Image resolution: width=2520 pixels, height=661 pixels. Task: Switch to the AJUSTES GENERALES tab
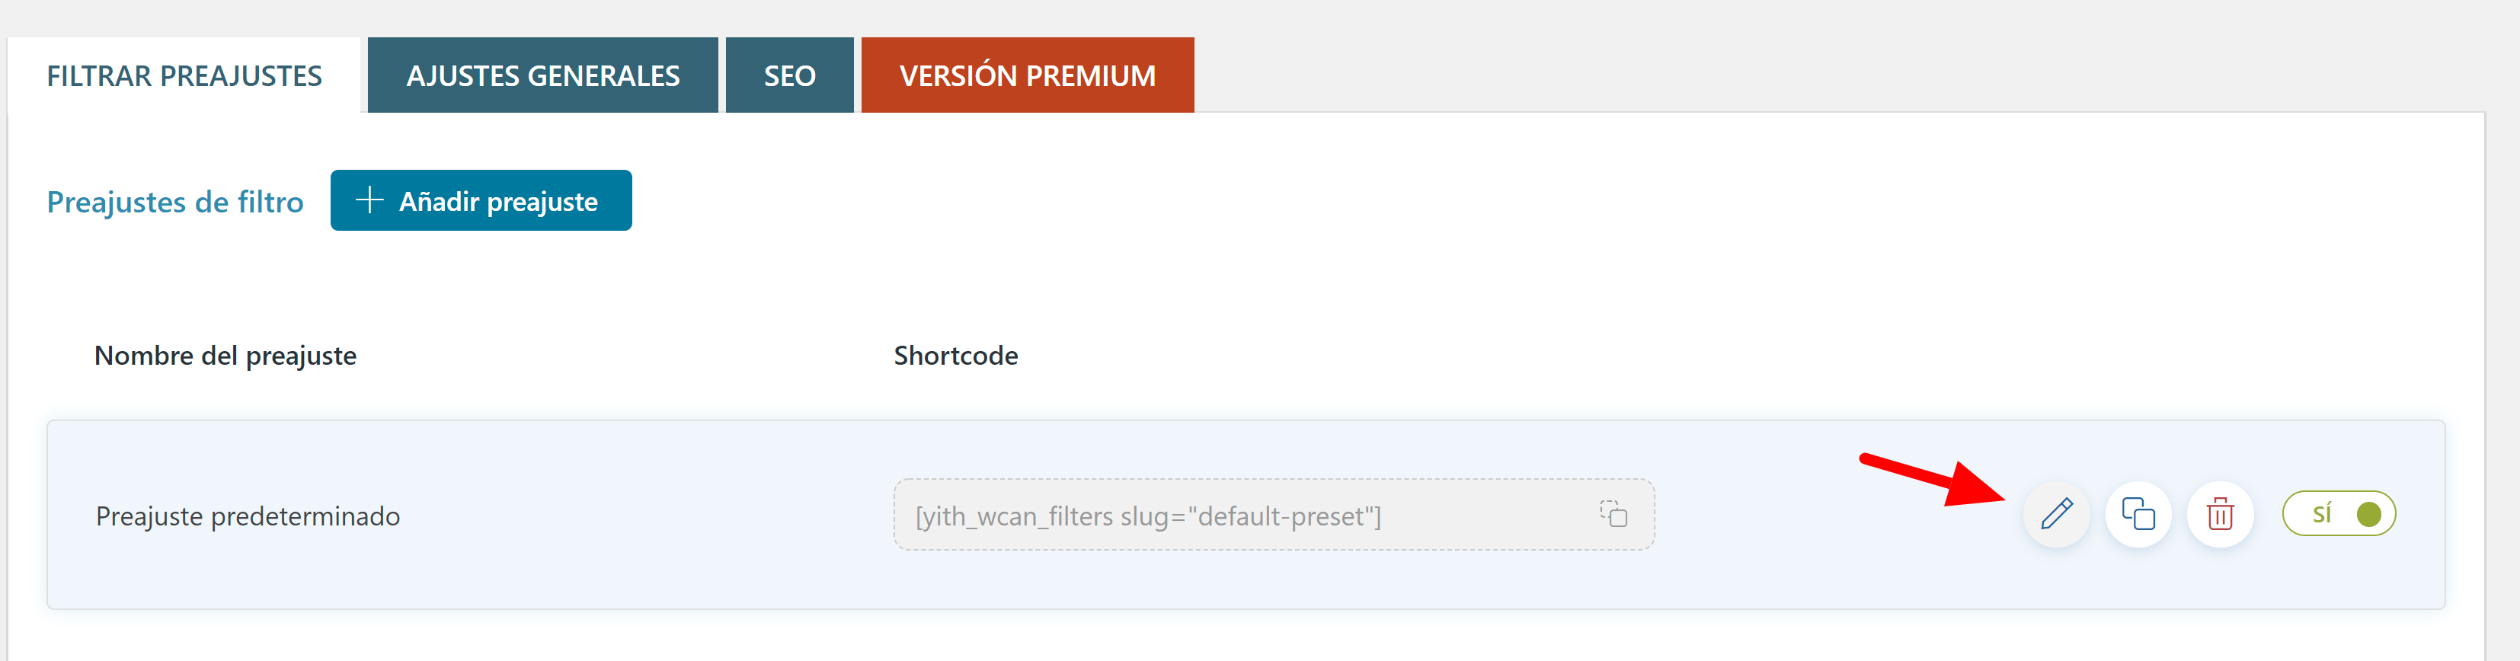click(x=543, y=75)
